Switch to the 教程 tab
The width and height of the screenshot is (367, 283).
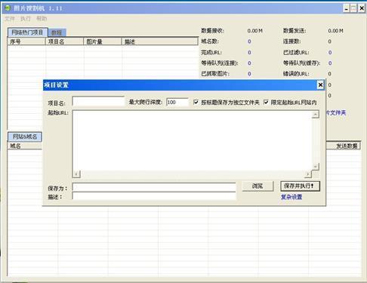tap(57, 32)
